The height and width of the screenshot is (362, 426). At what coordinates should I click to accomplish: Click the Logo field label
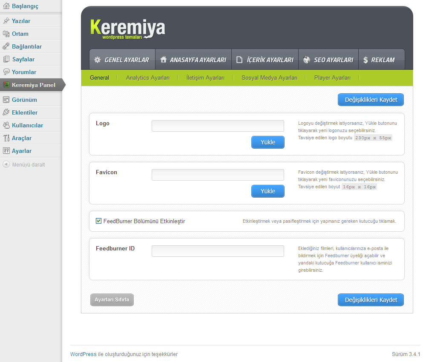[x=103, y=123]
